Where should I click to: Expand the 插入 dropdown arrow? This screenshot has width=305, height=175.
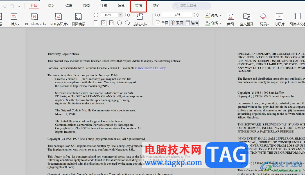tap(19, 24)
